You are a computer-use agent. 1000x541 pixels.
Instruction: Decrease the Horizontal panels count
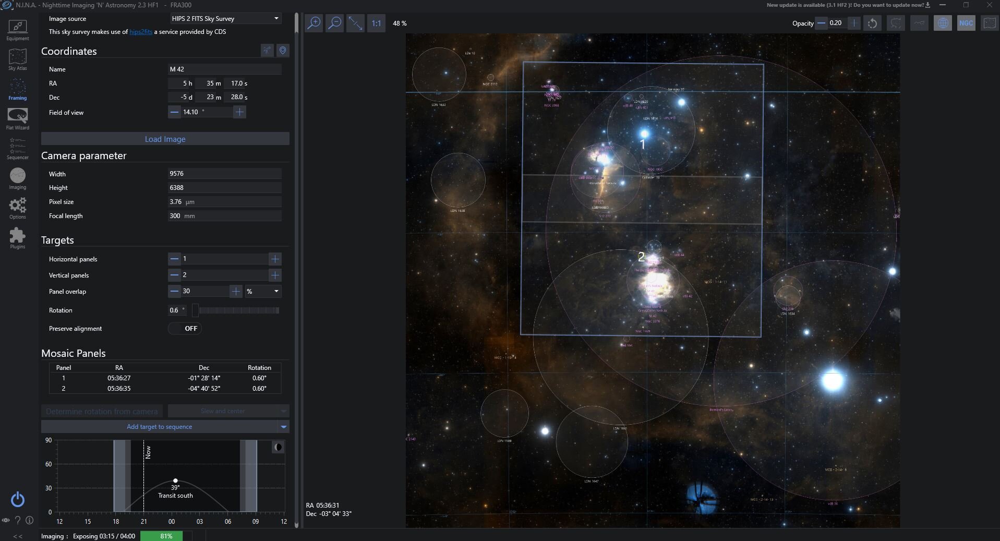click(174, 259)
